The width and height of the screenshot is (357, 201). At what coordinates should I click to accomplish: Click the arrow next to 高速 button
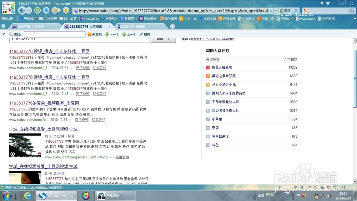(x=296, y=11)
